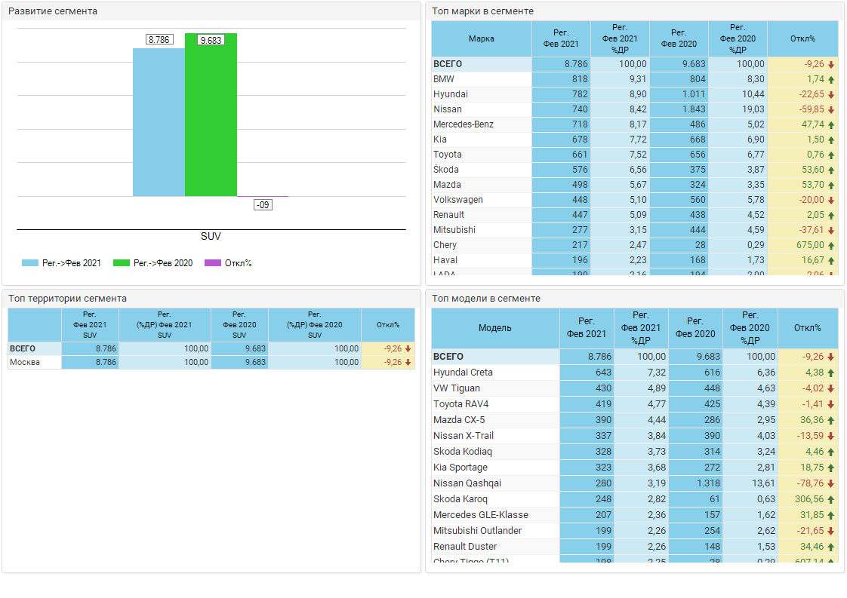The image size is (847, 598).
Task: Click the green up arrow in the BMW row
Action: pos(831,79)
